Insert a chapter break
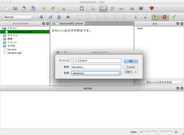This screenshot has height=135, width=184. (132, 8)
